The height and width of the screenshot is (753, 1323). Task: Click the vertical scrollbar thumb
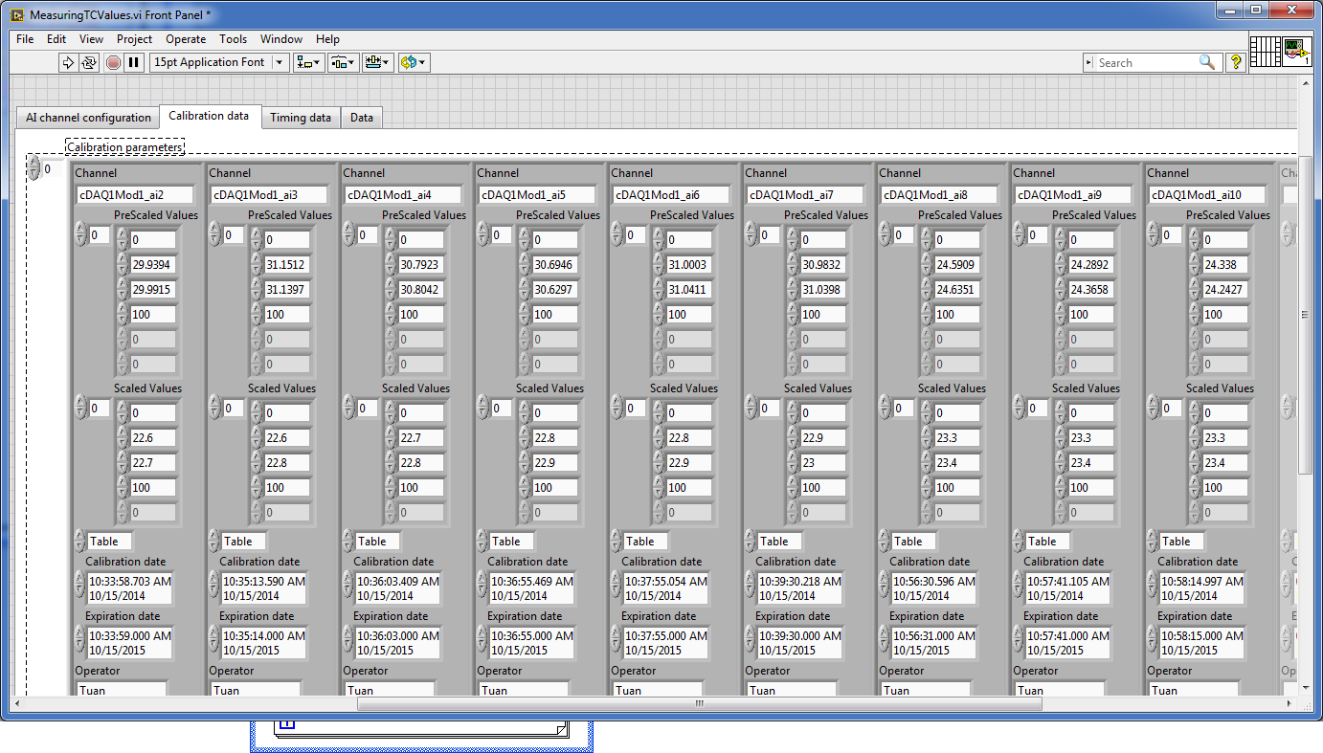click(1305, 313)
